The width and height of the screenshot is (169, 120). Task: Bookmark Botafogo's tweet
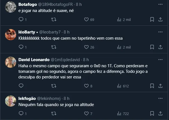coord(152,20)
